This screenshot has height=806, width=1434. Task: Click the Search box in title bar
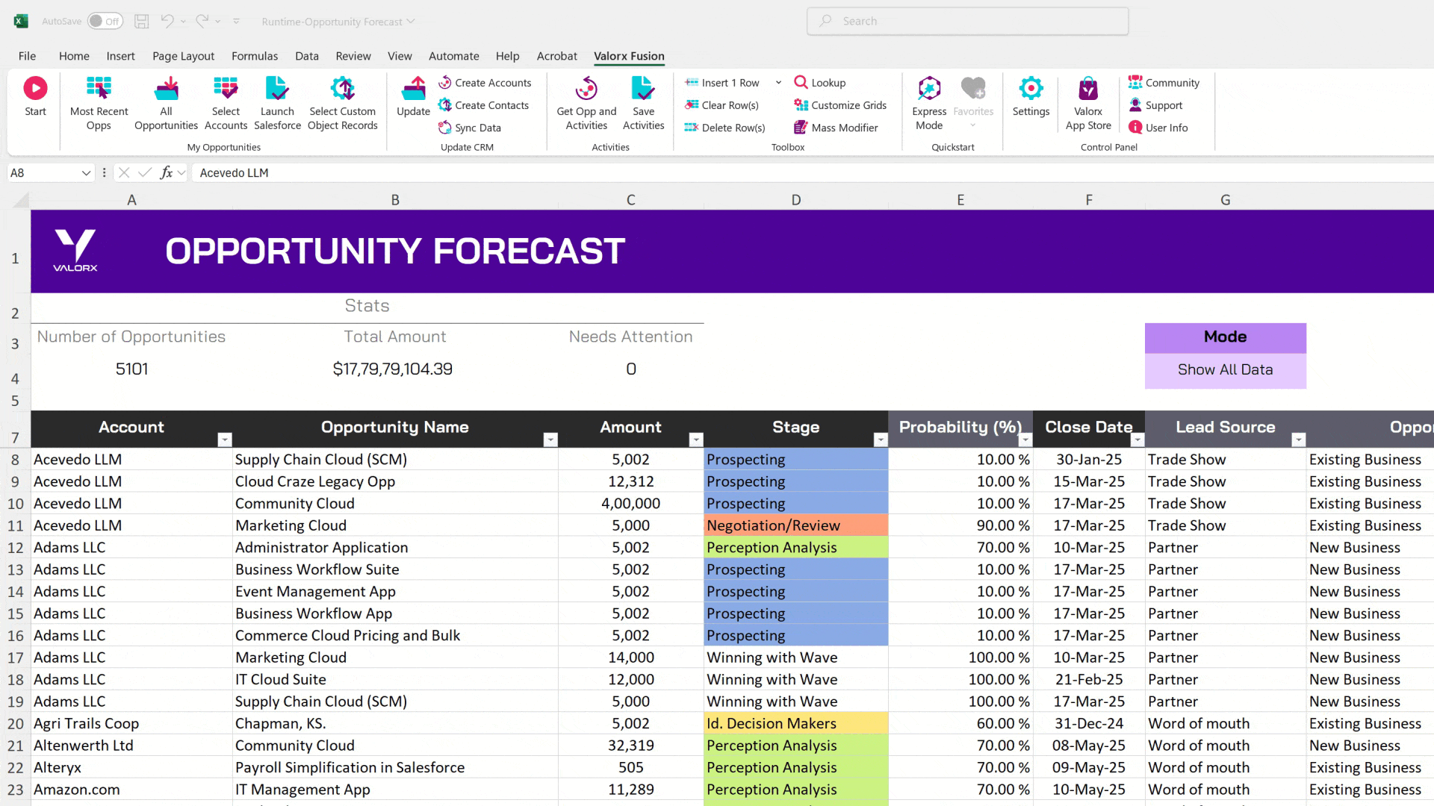tap(967, 22)
